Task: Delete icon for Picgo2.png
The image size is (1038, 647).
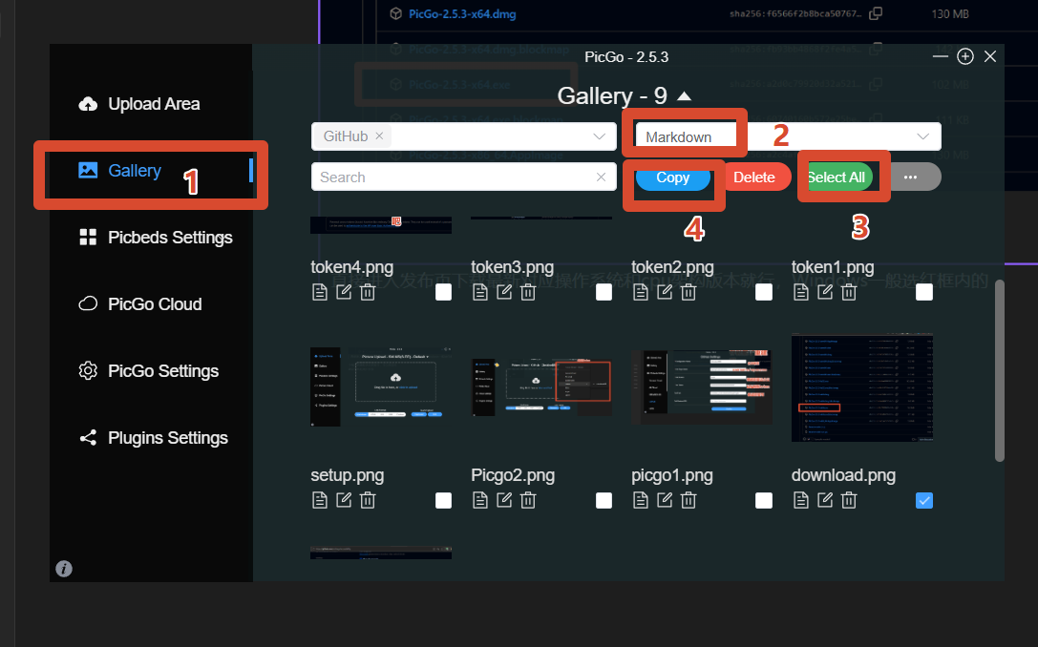Action: tap(528, 500)
